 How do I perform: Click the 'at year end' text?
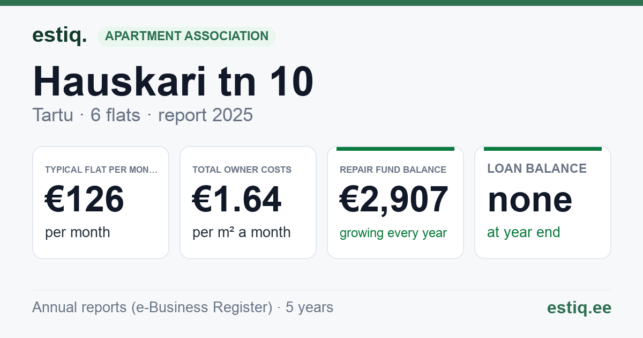click(524, 232)
